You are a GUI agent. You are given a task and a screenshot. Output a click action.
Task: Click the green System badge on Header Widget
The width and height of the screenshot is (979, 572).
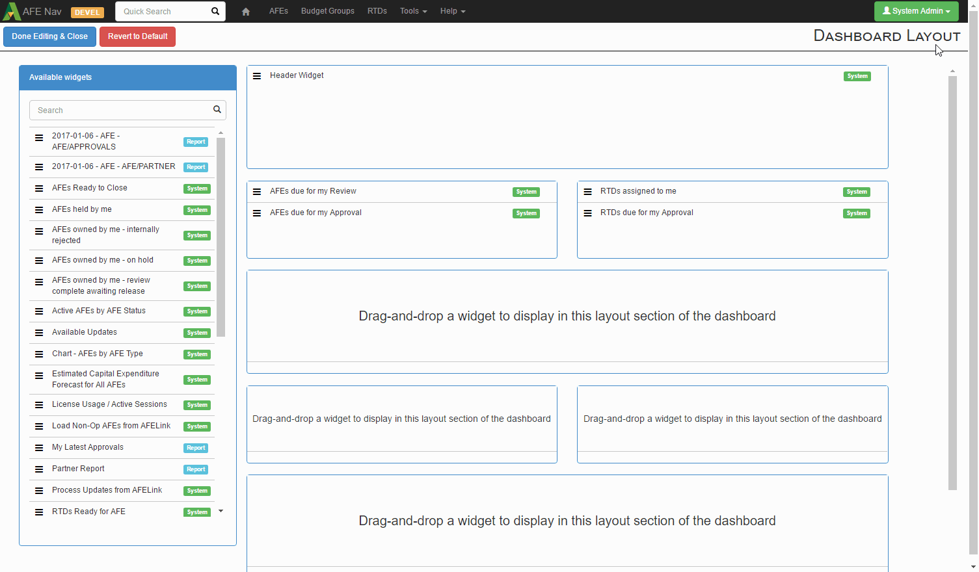(857, 76)
